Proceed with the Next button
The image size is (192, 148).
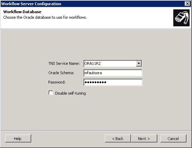[144, 138]
